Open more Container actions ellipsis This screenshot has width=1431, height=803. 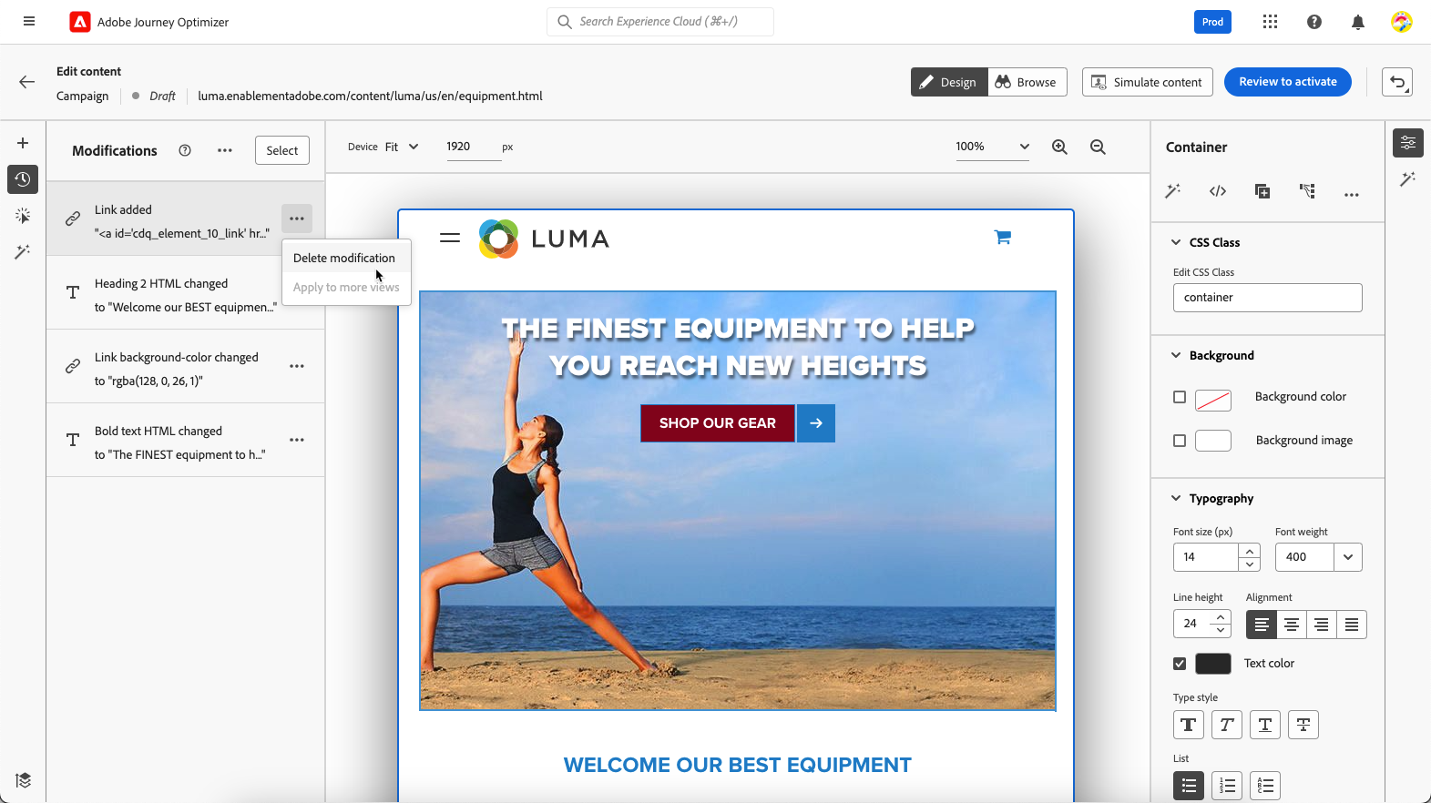1351,194
